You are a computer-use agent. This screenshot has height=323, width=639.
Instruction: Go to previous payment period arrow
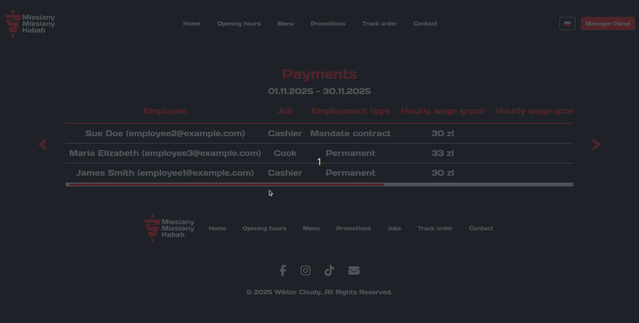coord(43,145)
